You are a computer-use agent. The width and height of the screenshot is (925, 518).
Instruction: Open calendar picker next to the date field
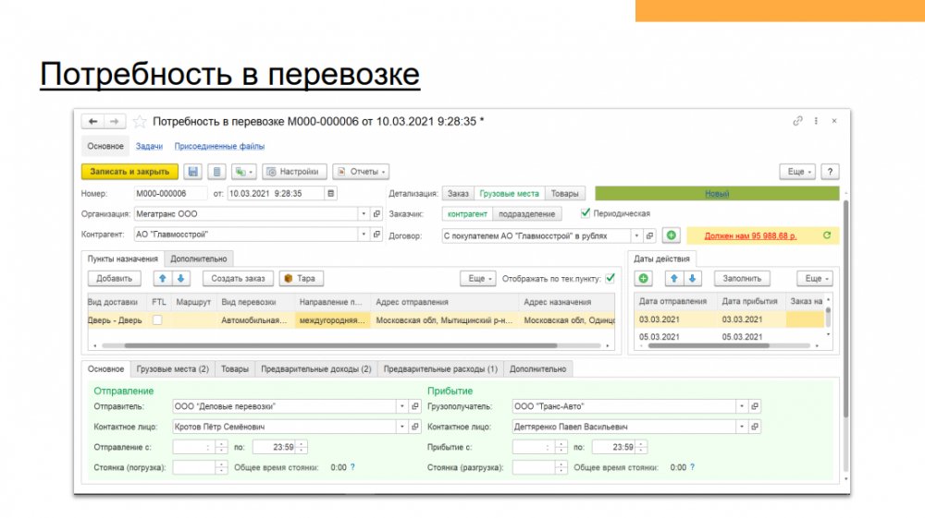pyautogui.click(x=331, y=194)
